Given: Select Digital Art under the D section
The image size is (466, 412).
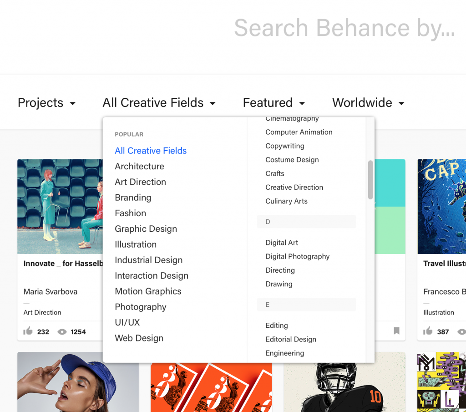Looking at the screenshot, I should tap(281, 243).
